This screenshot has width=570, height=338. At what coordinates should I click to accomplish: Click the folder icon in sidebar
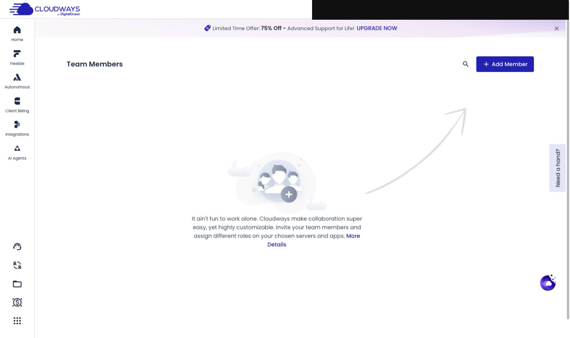click(x=17, y=284)
